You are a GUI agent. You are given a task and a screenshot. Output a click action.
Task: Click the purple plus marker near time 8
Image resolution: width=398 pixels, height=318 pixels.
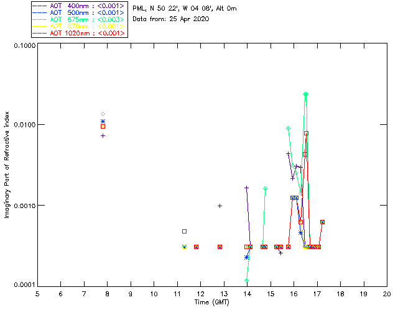click(103, 135)
